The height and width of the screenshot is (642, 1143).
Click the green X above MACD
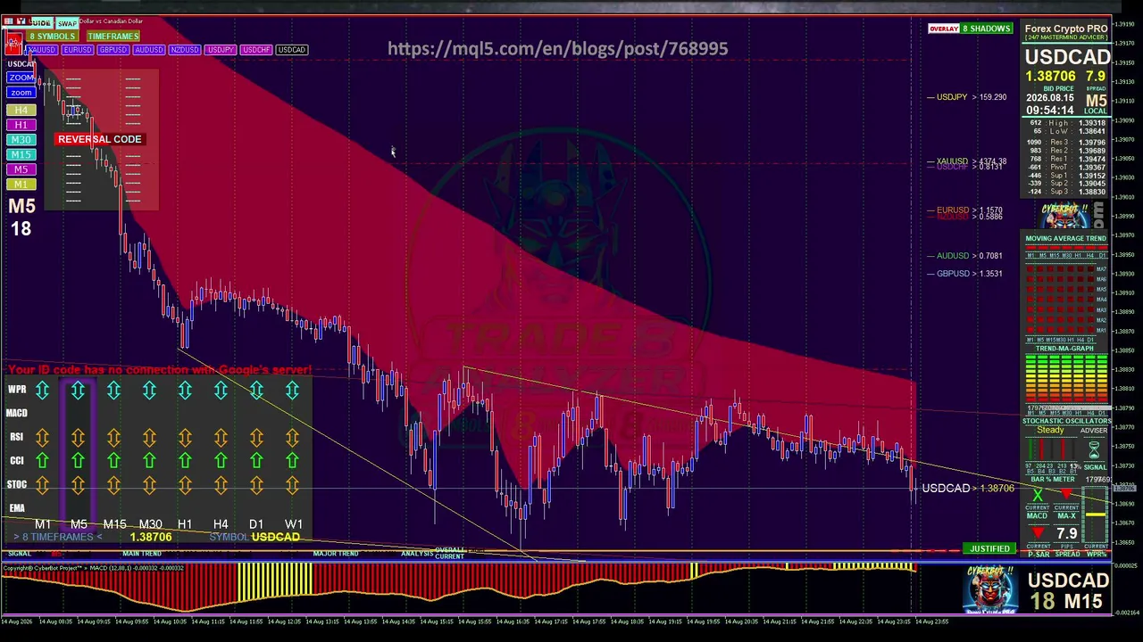coord(1038,495)
